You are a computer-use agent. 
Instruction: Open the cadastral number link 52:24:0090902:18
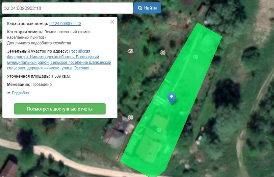tap(65, 24)
